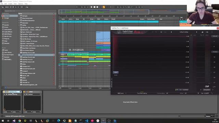This screenshot has width=219, height=123.
Task: Expand the Utility browser item
Action: pos(19,25)
